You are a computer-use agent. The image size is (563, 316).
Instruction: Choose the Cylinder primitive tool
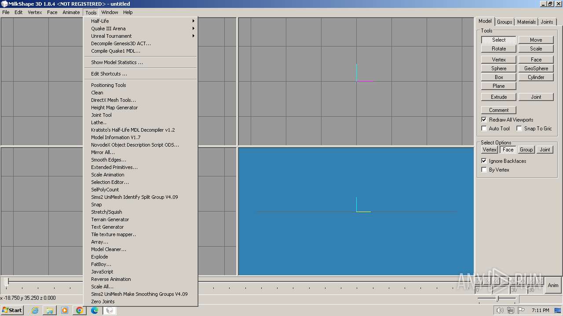tap(536, 77)
